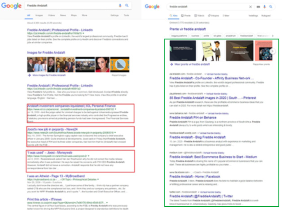
Task: Switch to the 'Images' tab on left page
Action: 38,15
